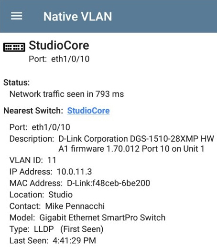Open the StudioCore nearest switch link
The height and width of the screenshot is (248, 217).
click(x=88, y=111)
